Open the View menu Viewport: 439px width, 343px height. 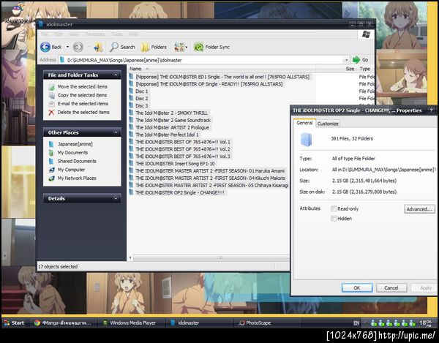tap(74, 34)
